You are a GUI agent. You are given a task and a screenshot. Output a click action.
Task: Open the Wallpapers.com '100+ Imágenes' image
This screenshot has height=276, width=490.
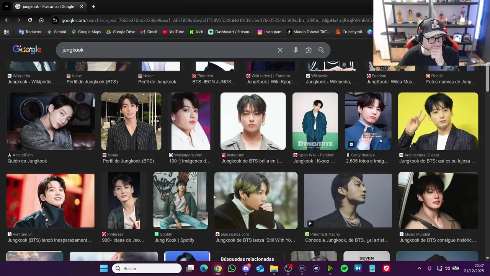pos(191,121)
